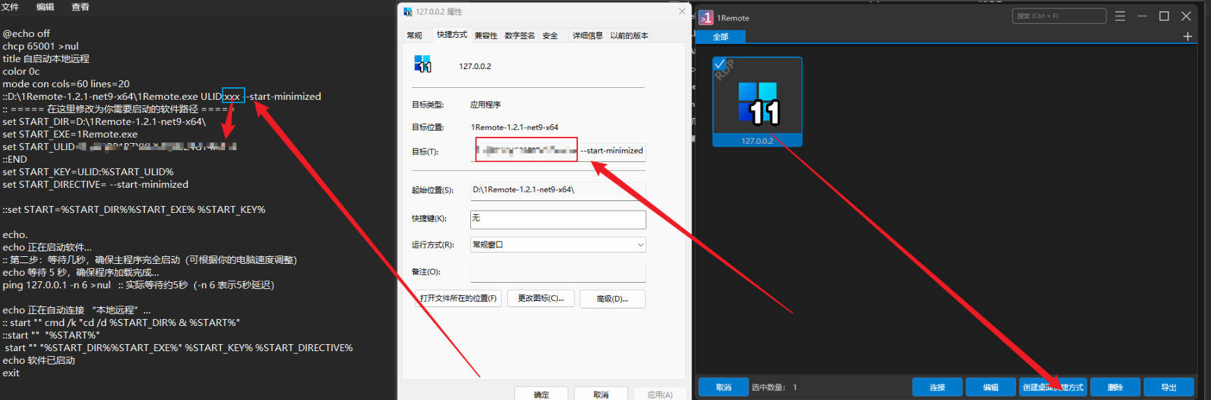Uncheck the 127.0.0.2 server card checkbox
Screen dimensions: 1211x400
(720, 64)
